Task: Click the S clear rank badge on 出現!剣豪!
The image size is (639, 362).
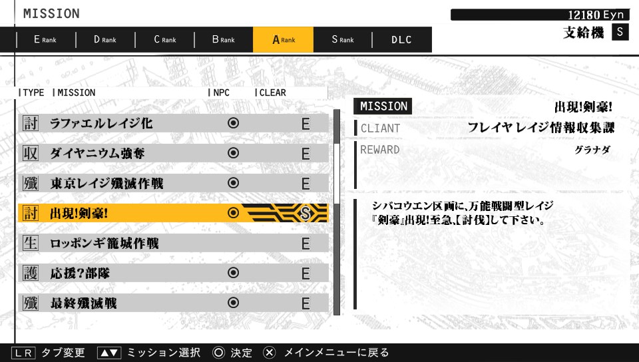Action: pyautogui.click(x=306, y=213)
